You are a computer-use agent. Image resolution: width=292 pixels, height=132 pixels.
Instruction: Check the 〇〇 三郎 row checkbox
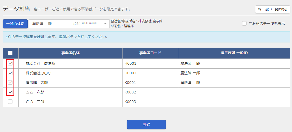10,102
